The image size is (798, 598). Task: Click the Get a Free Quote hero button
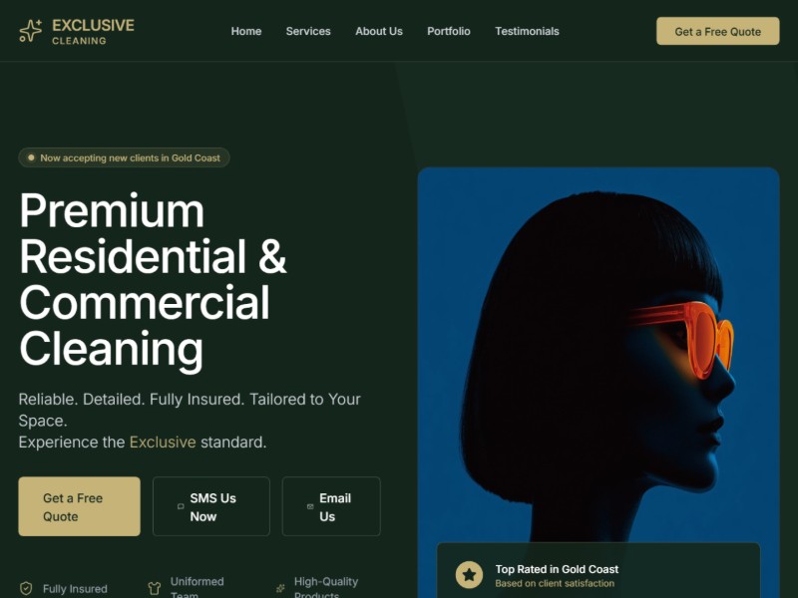point(79,506)
